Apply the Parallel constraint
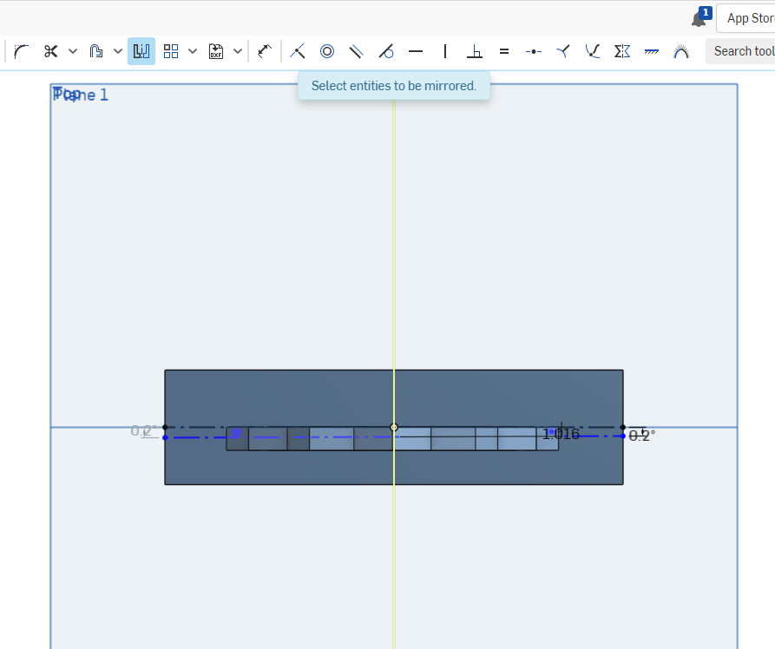Image resolution: width=775 pixels, height=649 pixels. (357, 51)
